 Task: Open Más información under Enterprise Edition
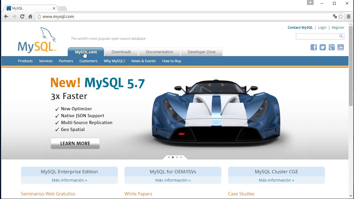click(x=69, y=180)
